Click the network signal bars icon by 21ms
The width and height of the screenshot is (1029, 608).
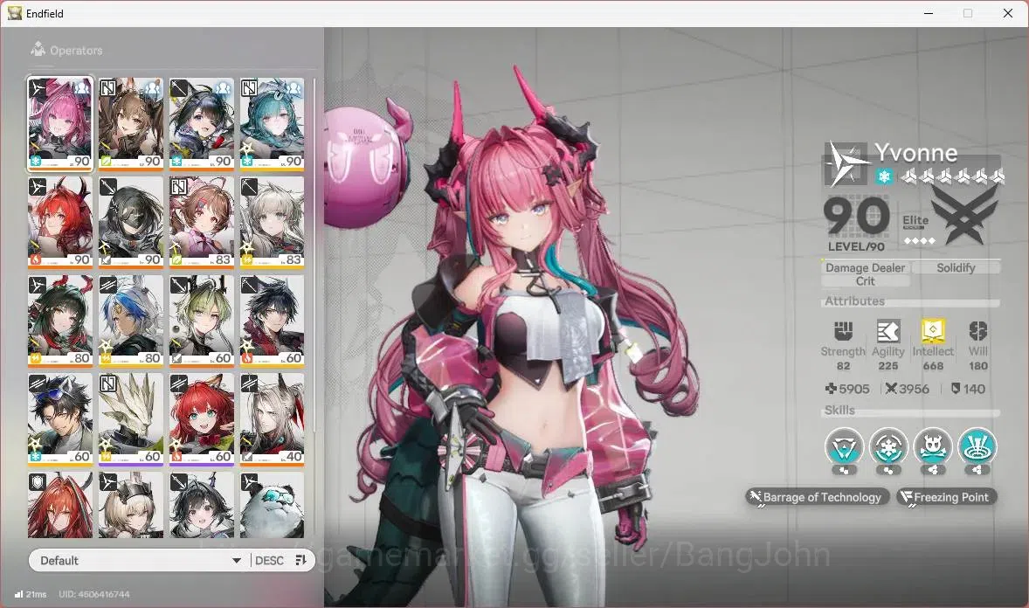click(18, 594)
